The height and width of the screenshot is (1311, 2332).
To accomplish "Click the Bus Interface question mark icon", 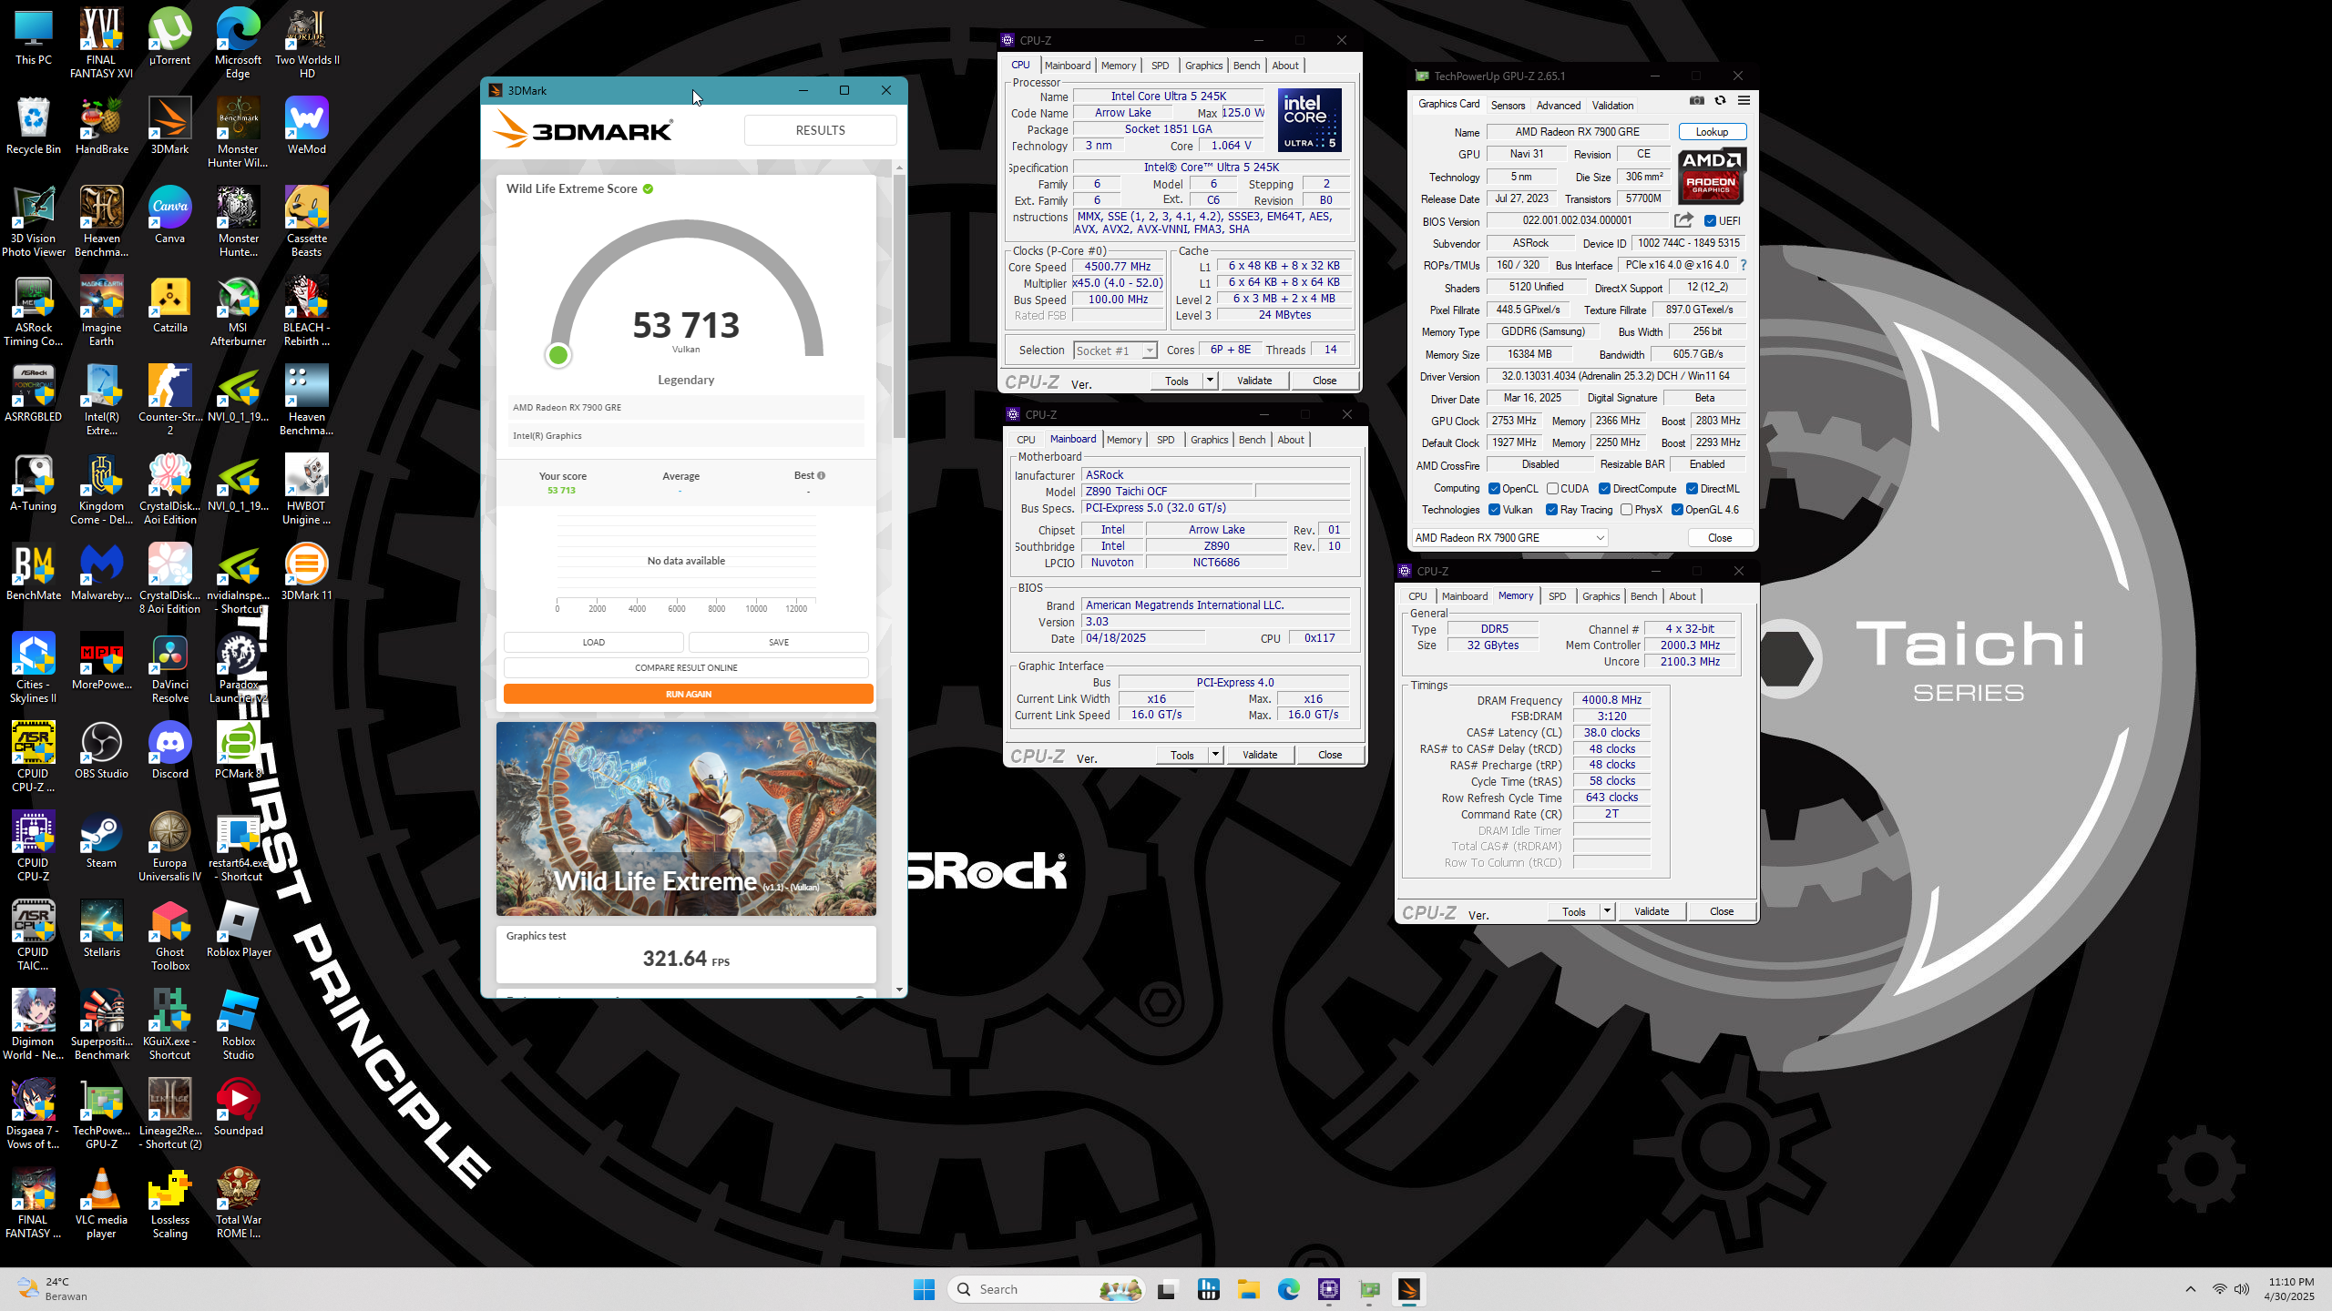I will click(1744, 265).
